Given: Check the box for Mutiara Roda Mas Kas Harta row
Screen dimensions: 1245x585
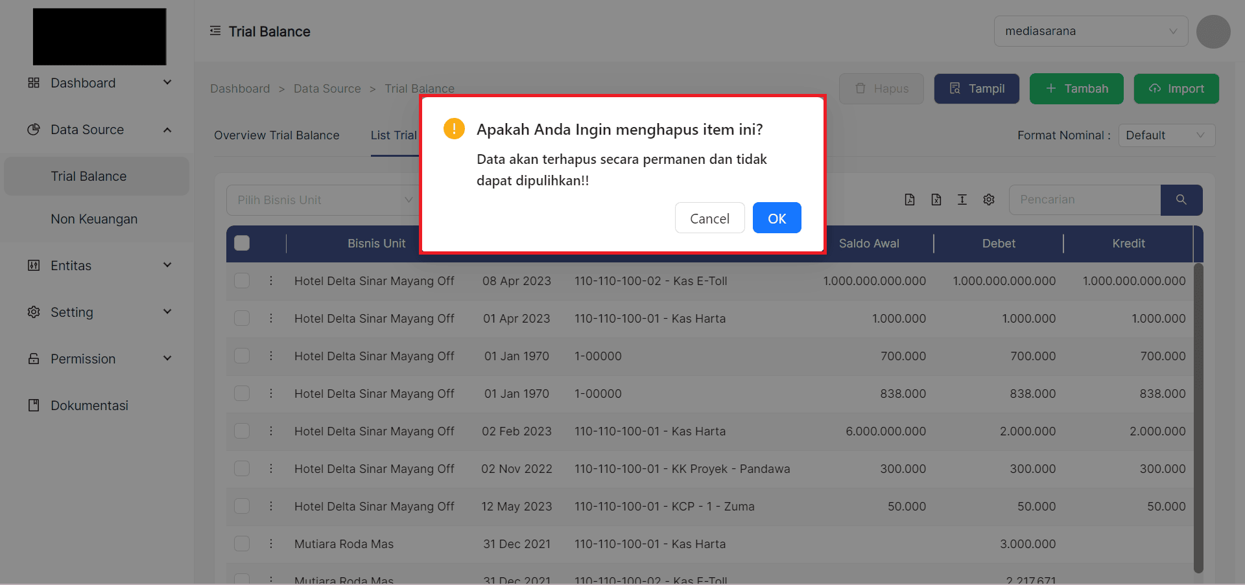Looking at the screenshot, I should pos(242,544).
